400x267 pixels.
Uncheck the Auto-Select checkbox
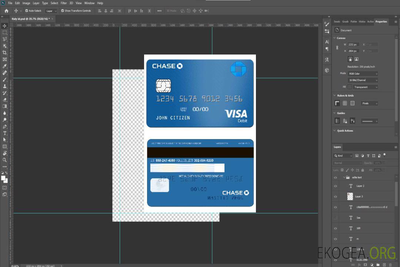27,11
